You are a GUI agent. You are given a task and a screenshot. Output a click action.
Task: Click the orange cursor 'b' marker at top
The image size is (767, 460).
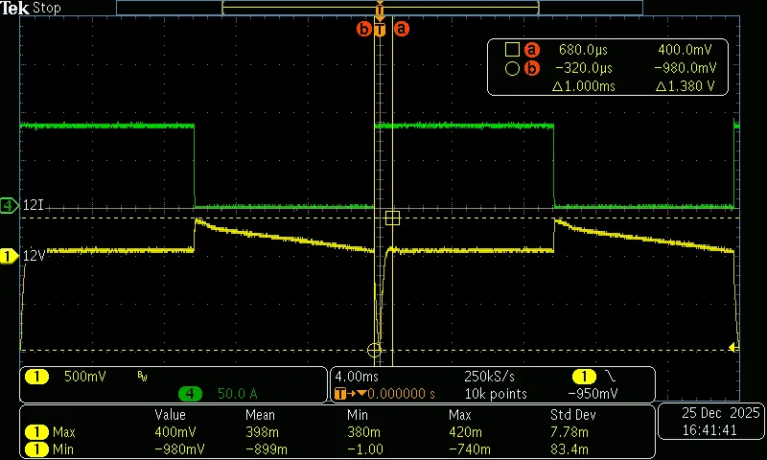tap(364, 30)
